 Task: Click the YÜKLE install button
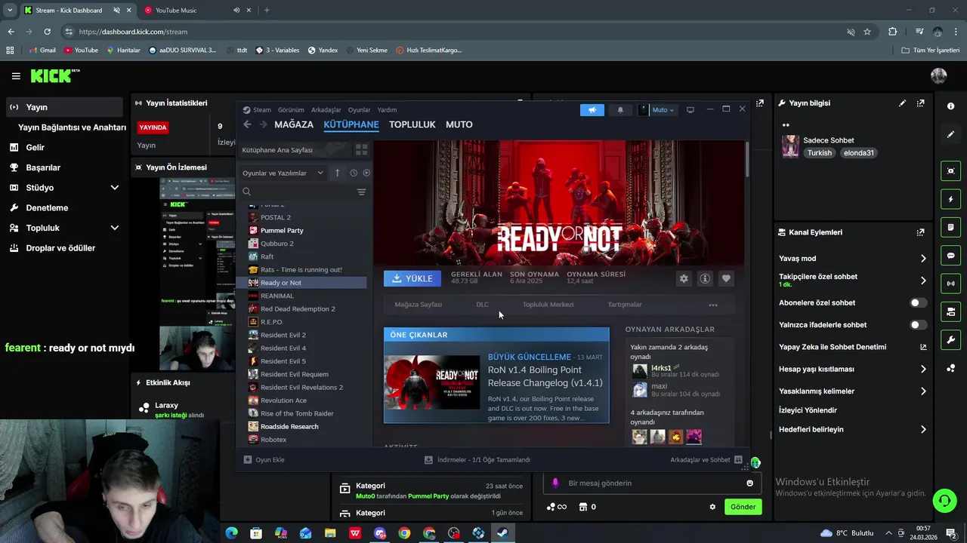pyautogui.click(x=412, y=278)
